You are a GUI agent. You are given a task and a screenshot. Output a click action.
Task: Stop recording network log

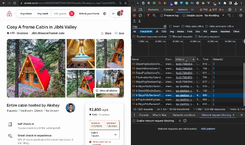click(134, 15)
